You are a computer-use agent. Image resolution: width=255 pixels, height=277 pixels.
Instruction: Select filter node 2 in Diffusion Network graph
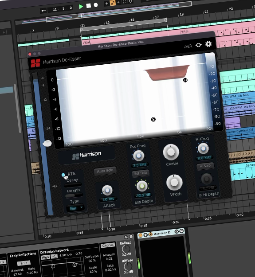(75, 265)
